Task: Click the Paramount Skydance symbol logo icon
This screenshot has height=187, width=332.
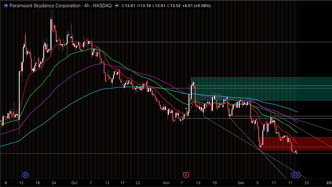Action: [x=6, y=6]
